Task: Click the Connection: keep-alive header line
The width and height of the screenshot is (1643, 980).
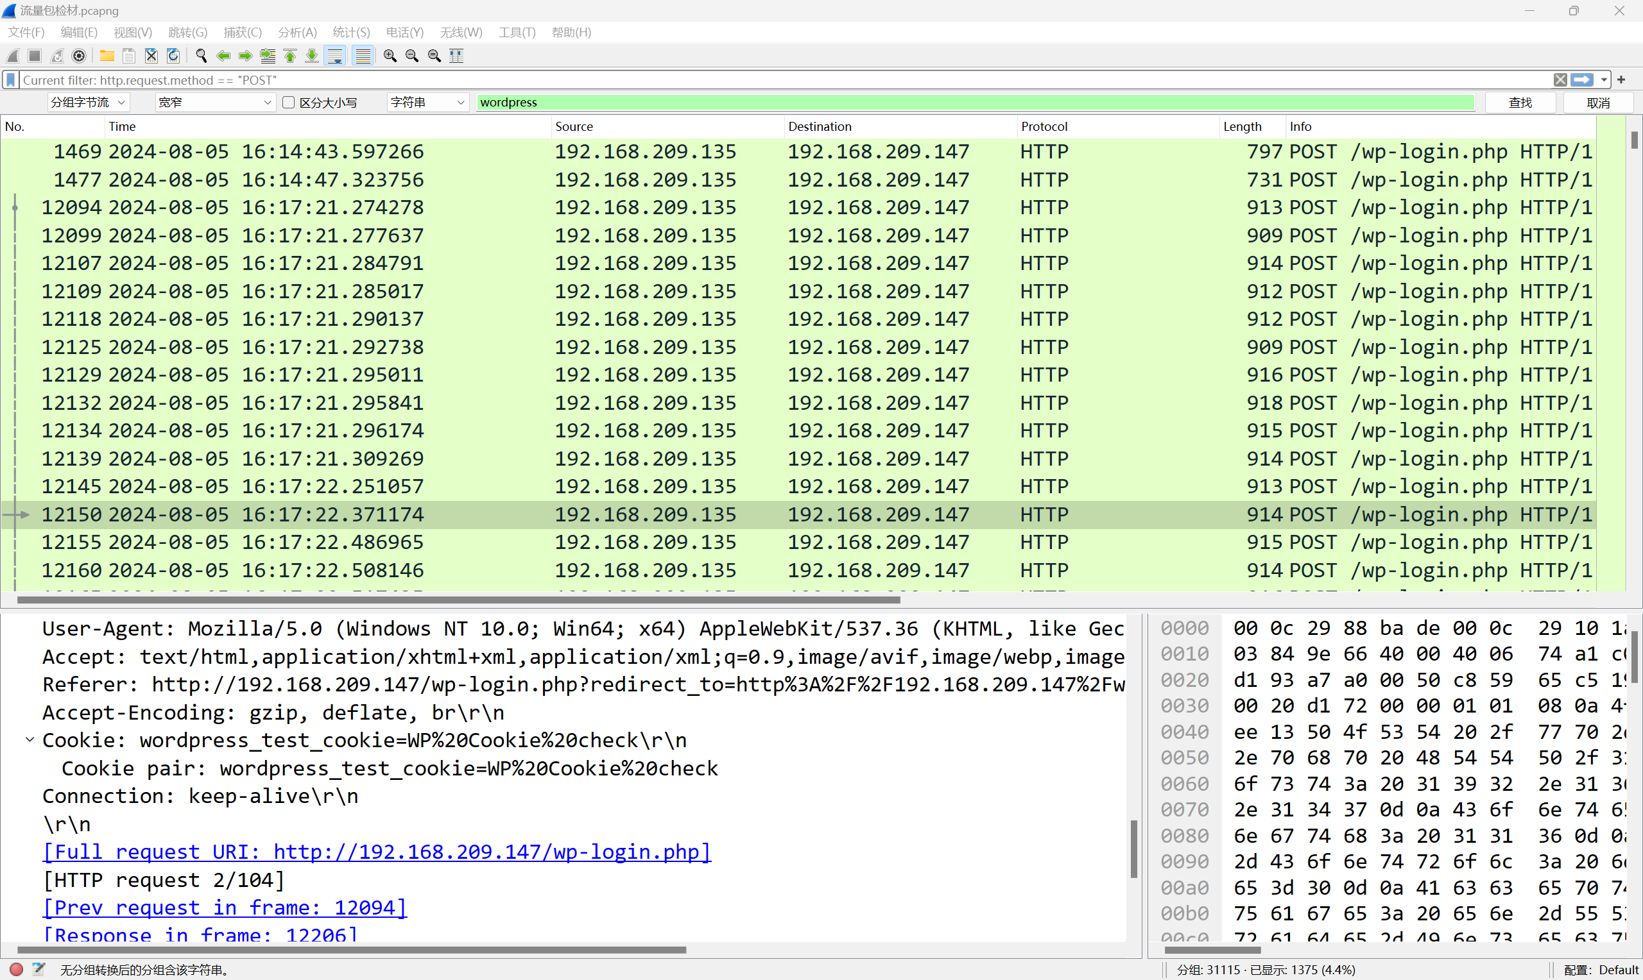Action: (200, 796)
